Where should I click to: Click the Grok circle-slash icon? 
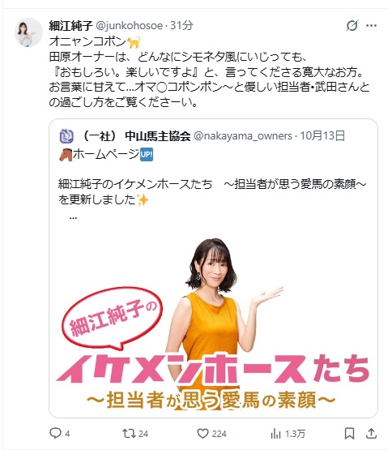[x=352, y=26]
